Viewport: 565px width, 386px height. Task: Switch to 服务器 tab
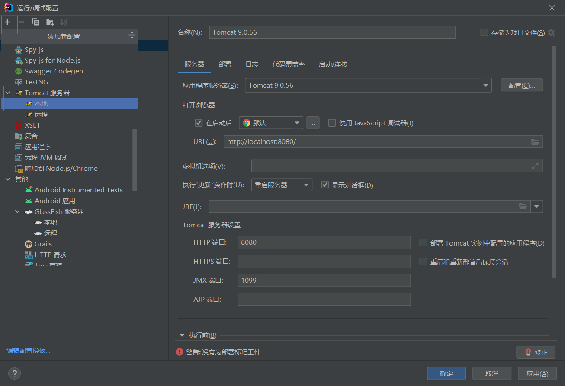pos(194,64)
